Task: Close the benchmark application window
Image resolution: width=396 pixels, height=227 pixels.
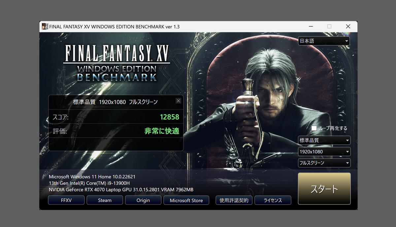Action: coord(348,27)
